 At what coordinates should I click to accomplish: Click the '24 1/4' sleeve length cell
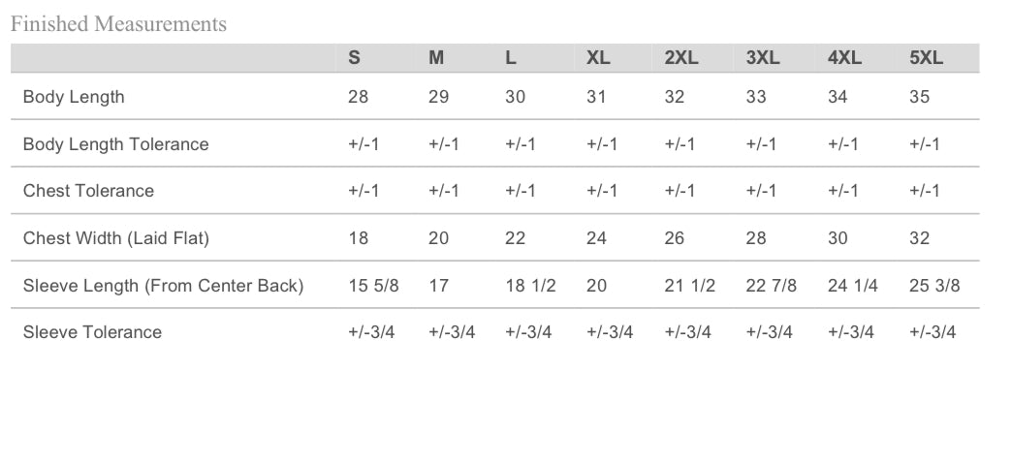point(853,286)
